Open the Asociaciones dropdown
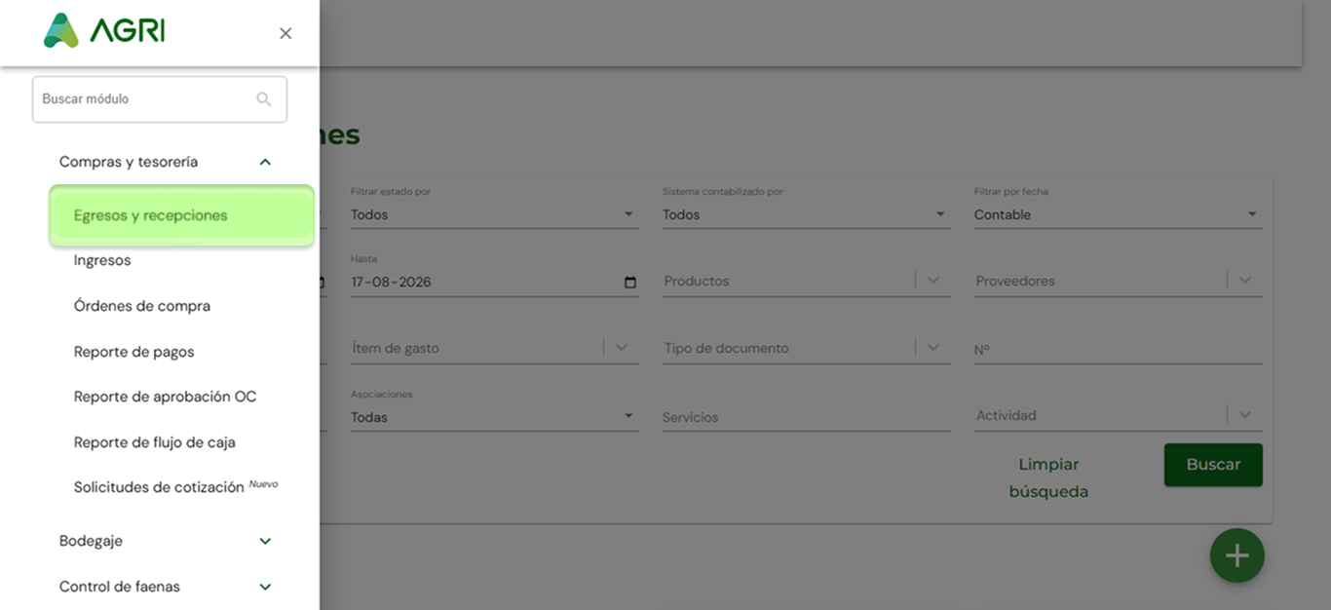Viewport: 1331px width, 610px height. pyautogui.click(x=495, y=417)
